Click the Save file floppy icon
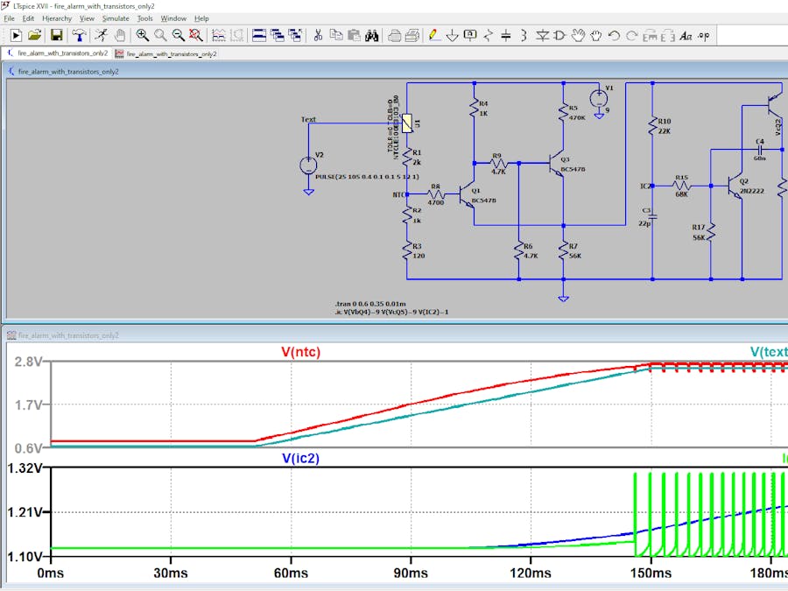 tap(56, 35)
